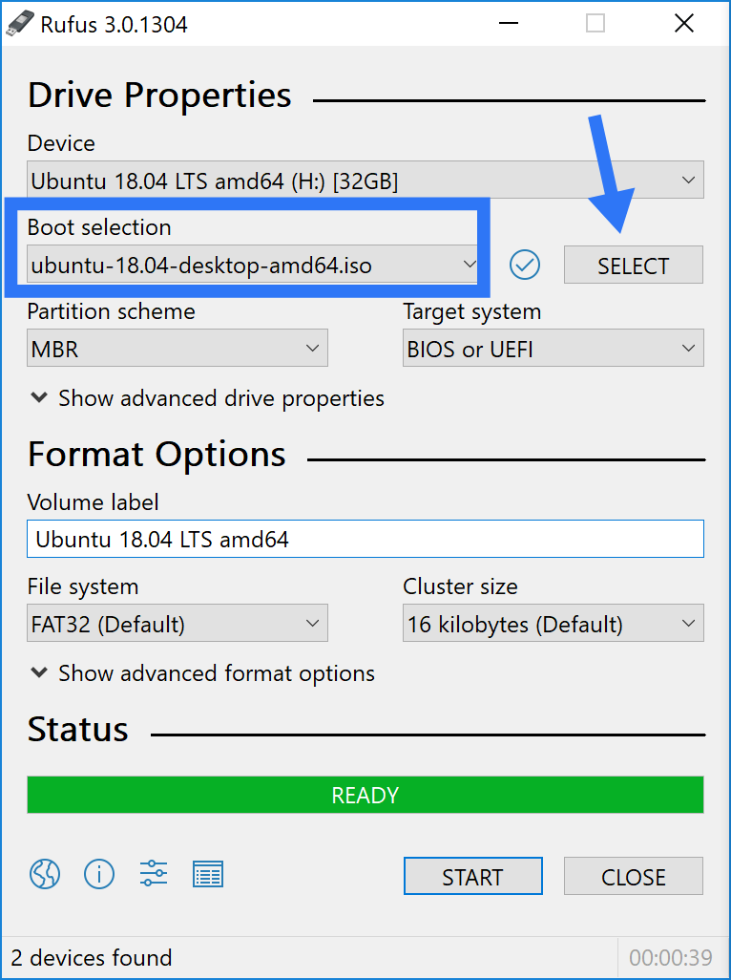The image size is (731, 980).
Task: Click the About info icon
Action: [99, 874]
